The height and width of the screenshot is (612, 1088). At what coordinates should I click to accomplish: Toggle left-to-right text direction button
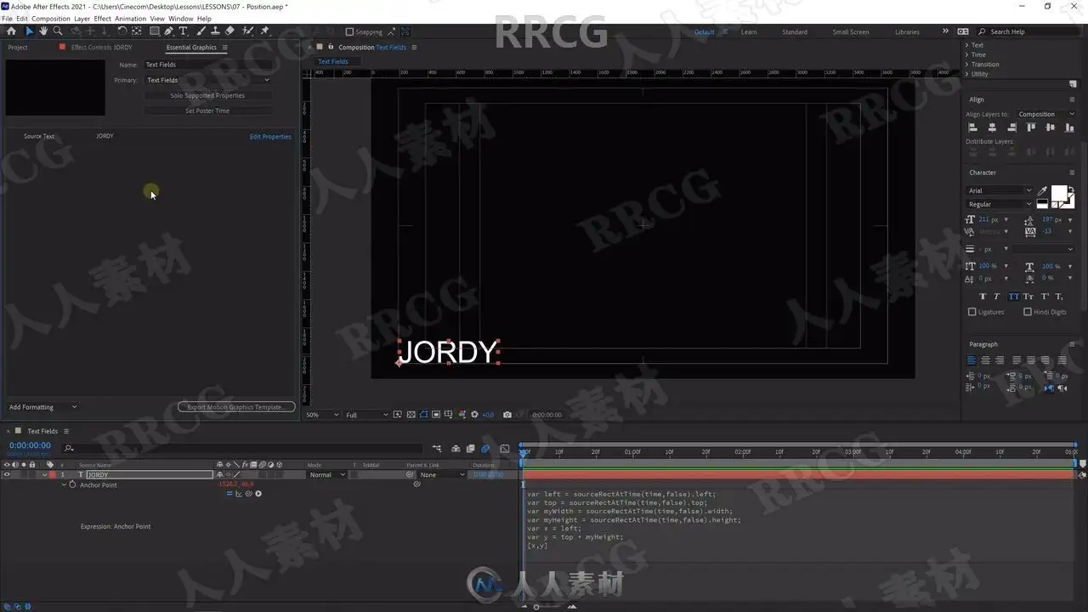point(1048,388)
